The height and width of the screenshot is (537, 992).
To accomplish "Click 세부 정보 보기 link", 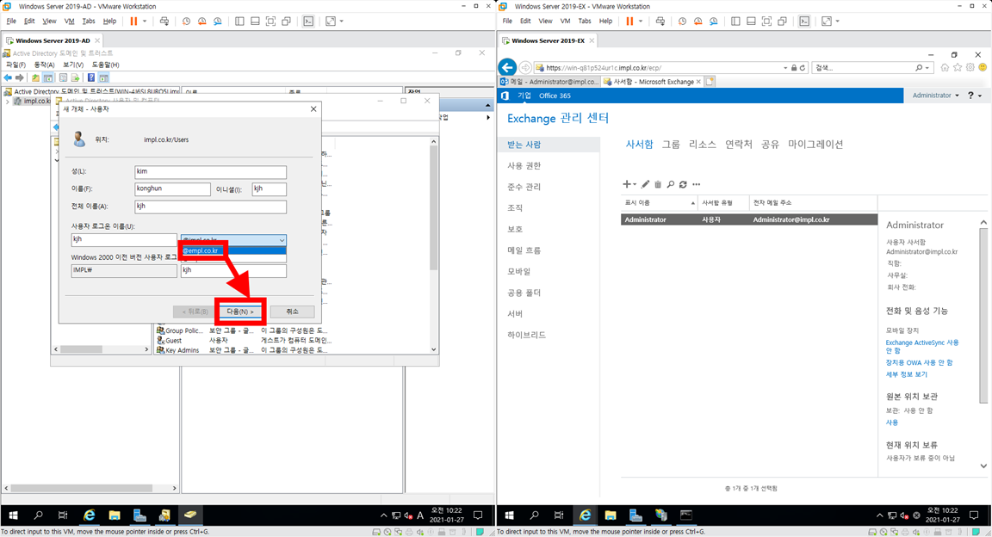I will pos(906,374).
